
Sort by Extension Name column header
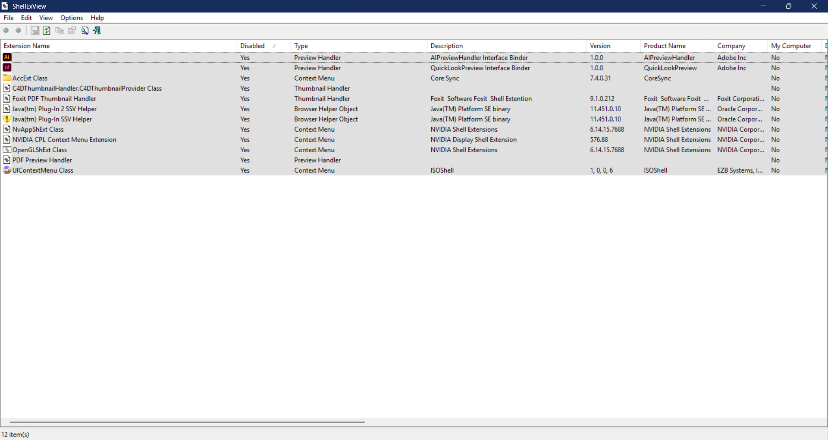(x=119, y=46)
